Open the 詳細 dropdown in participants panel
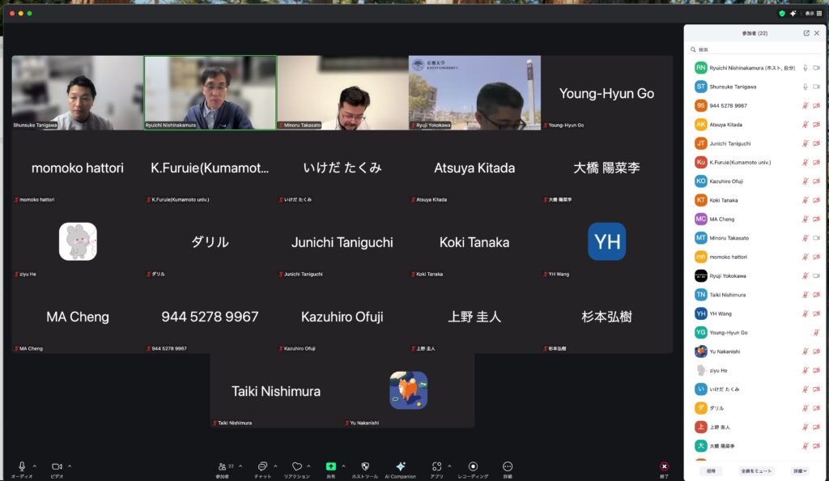Image resolution: width=829 pixels, height=481 pixels. coord(799,470)
